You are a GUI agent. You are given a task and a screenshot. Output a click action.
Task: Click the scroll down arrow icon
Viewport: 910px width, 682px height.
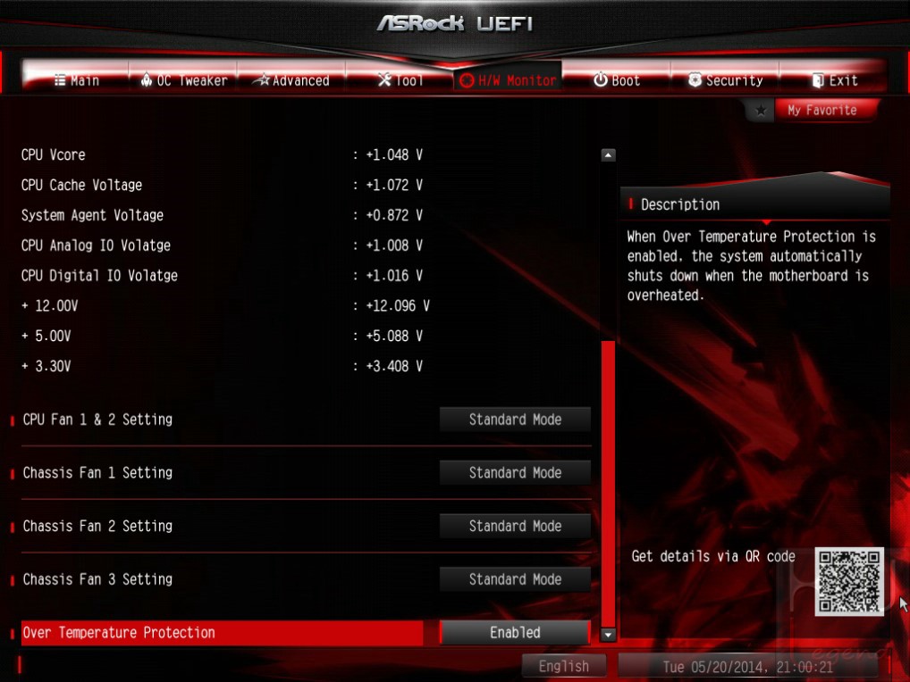point(608,635)
